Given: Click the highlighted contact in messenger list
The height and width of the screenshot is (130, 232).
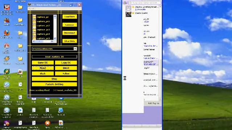Looking at the screenshot, I should [x=150, y=63].
